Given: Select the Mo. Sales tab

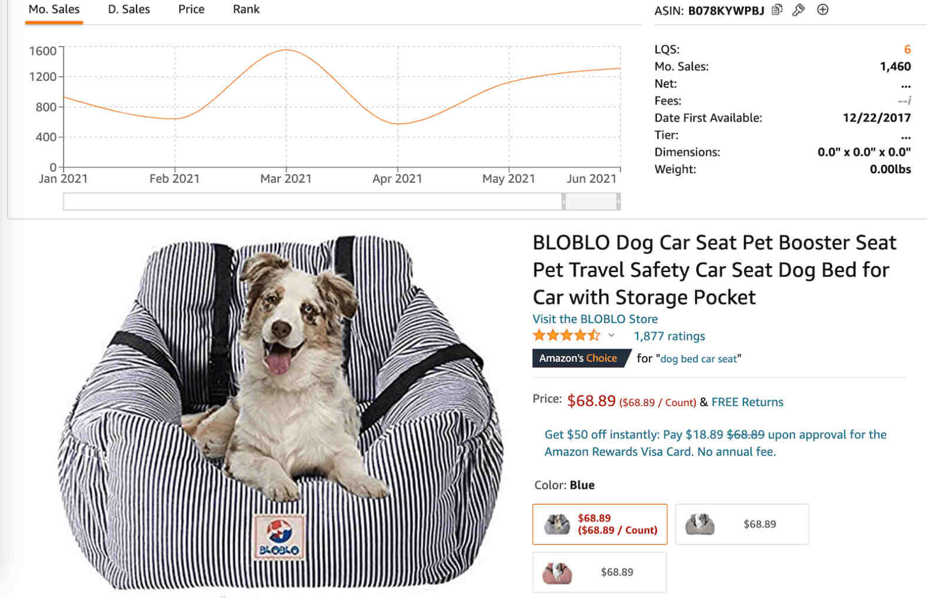Looking at the screenshot, I should [x=54, y=9].
